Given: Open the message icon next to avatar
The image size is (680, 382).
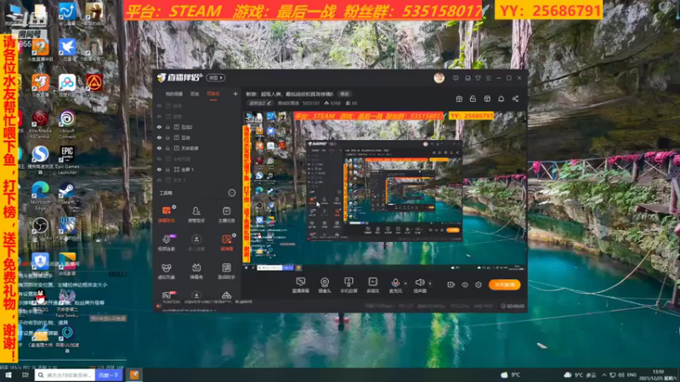Looking at the screenshot, I should [x=456, y=78].
